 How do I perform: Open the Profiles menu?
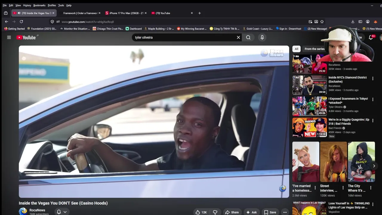(x=52, y=5)
